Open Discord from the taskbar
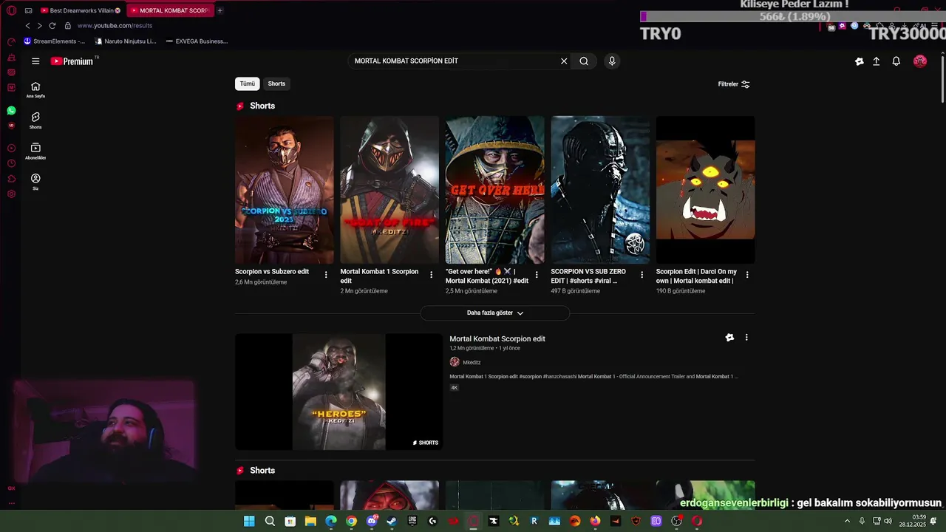 tap(372, 521)
